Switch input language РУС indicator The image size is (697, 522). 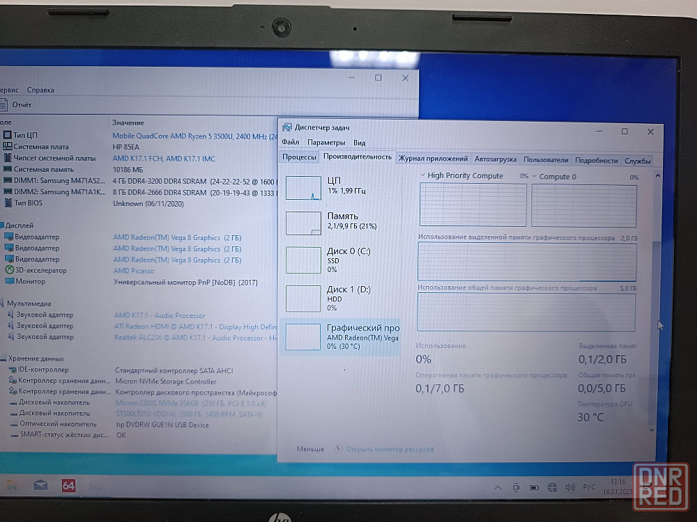(x=589, y=487)
